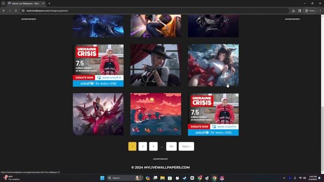Click the address bar URL field
324x182 pixels.
pos(155,11)
